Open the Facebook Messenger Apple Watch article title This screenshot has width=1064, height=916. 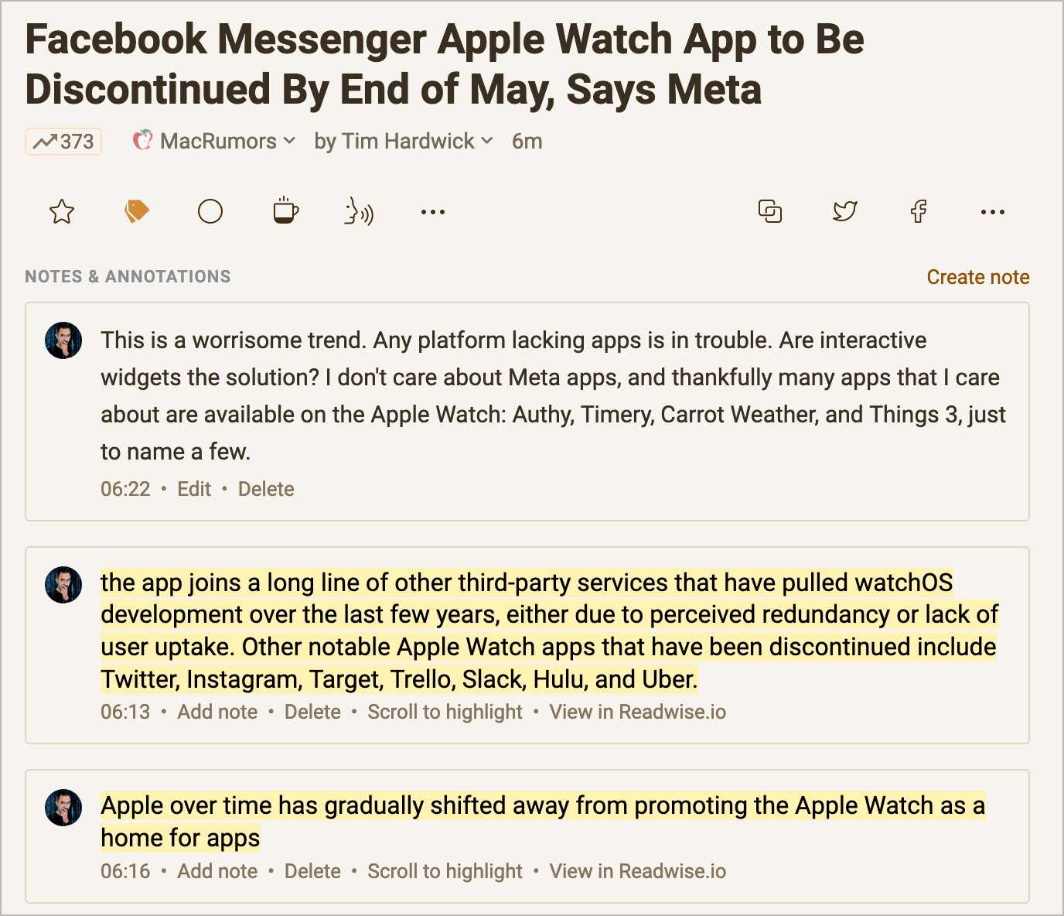[445, 64]
